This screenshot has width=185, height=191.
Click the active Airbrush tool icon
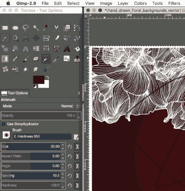[46, 59]
